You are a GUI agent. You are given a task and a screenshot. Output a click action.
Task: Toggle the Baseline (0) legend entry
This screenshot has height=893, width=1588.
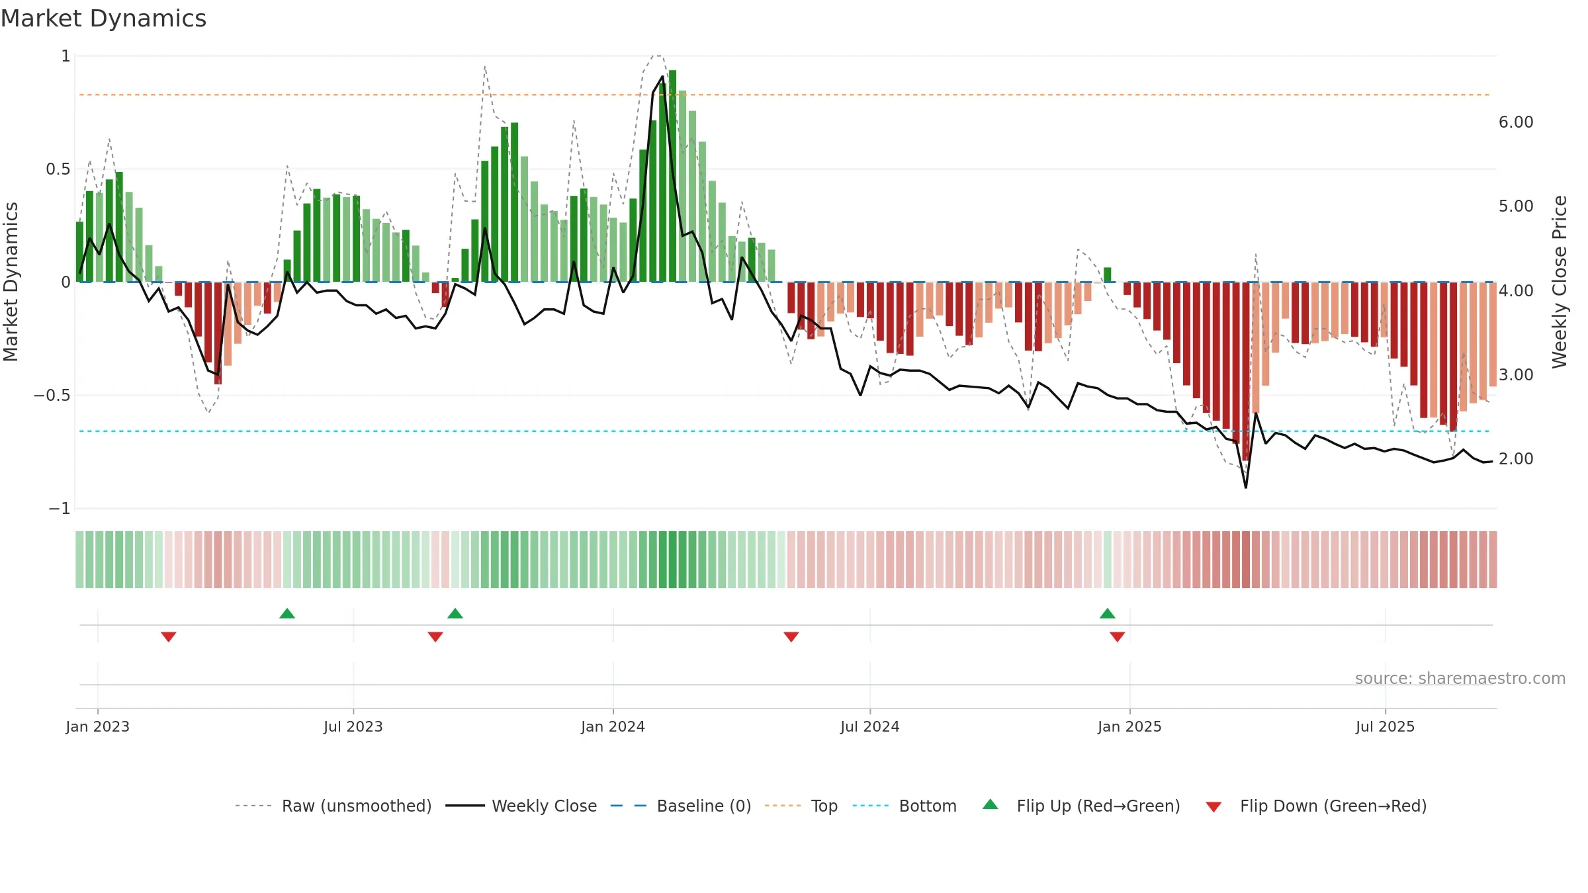pyautogui.click(x=681, y=806)
